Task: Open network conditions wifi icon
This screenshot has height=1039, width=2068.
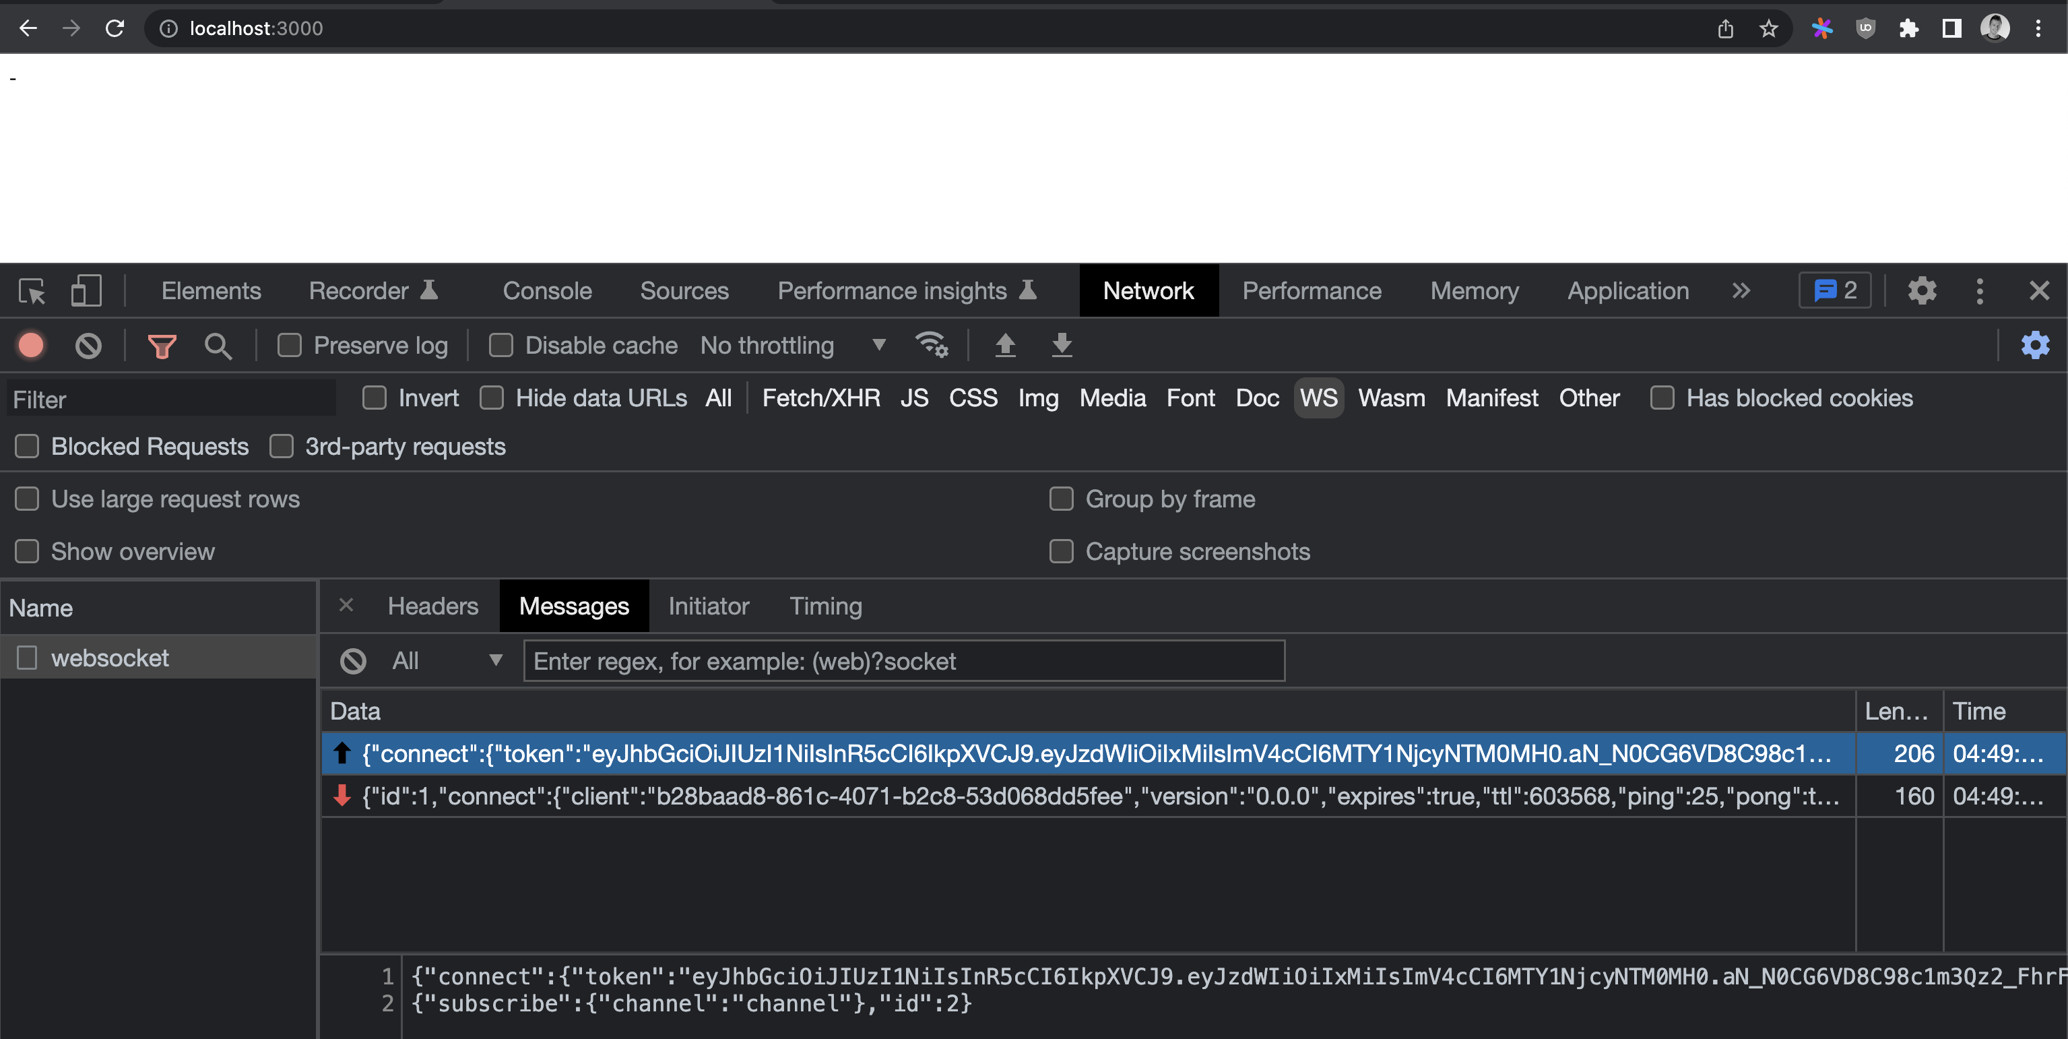Action: [x=931, y=345]
